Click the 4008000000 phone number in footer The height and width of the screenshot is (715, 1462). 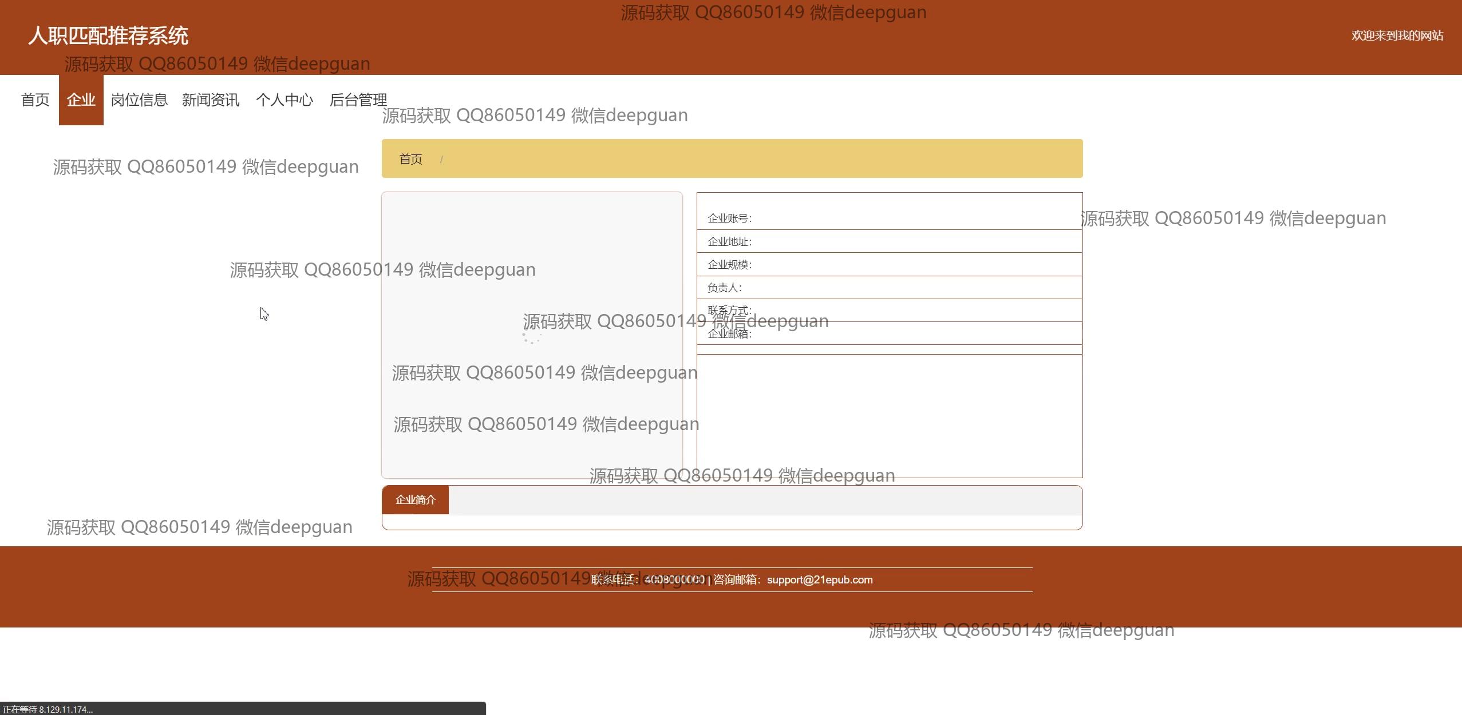tap(674, 580)
